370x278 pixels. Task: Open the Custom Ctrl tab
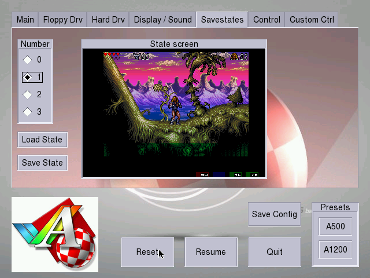(312, 20)
